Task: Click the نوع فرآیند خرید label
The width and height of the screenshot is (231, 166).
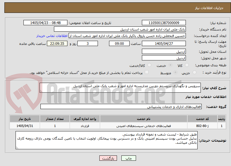Action: [214, 72]
